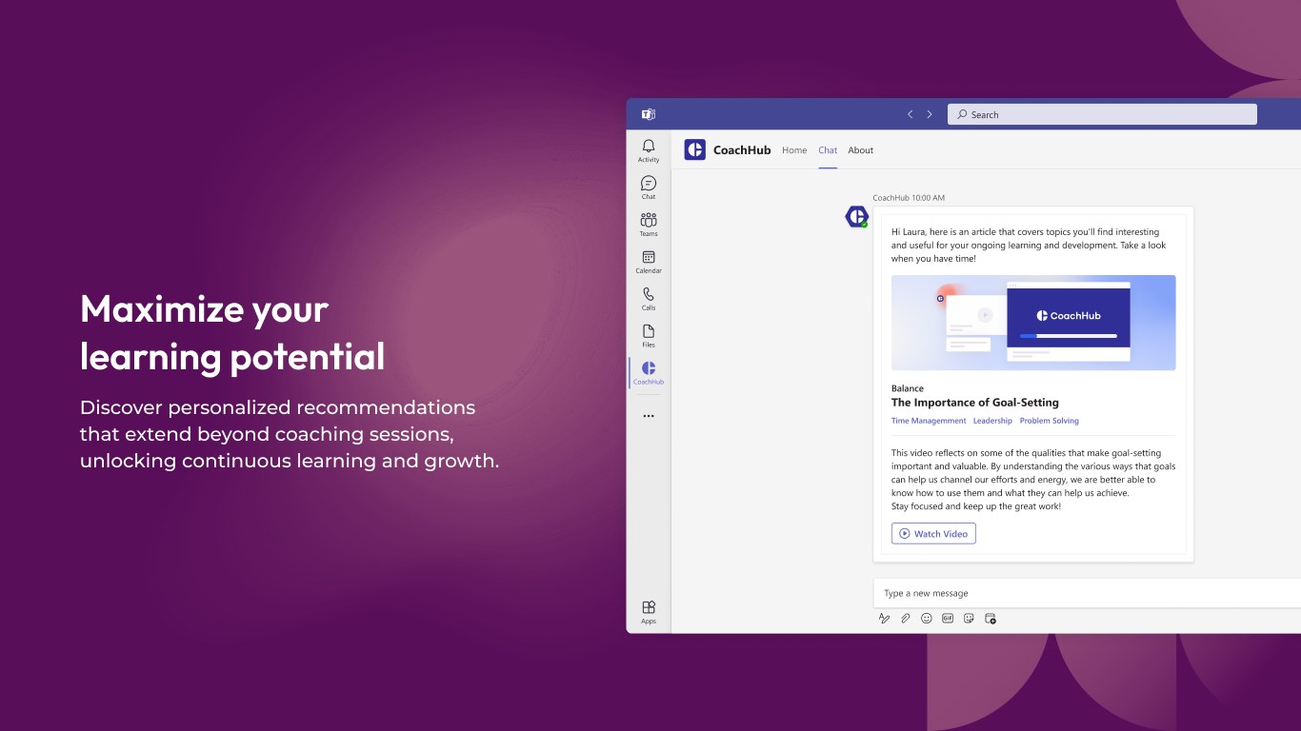The height and width of the screenshot is (731, 1301).
Task: Select the CoachHub app in sidebar
Action: [x=649, y=373]
